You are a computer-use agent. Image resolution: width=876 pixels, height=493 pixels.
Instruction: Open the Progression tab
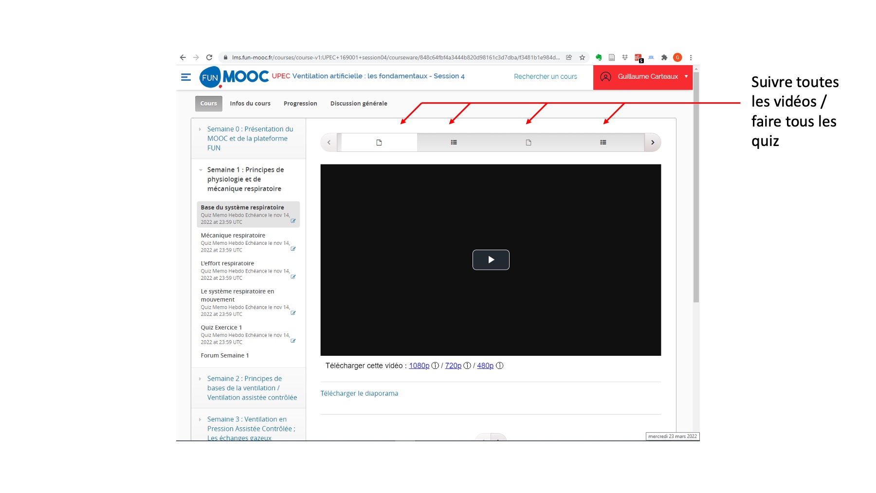coord(300,104)
